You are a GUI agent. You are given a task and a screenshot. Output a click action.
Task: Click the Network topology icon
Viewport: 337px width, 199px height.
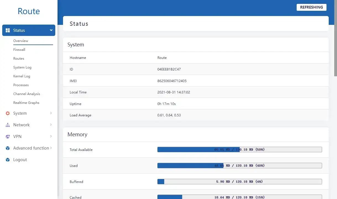(8, 125)
